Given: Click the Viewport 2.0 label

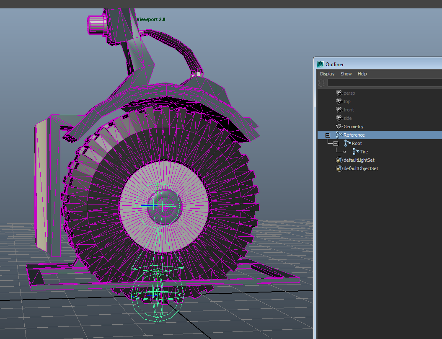Looking at the screenshot, I should tap(151, 19).
